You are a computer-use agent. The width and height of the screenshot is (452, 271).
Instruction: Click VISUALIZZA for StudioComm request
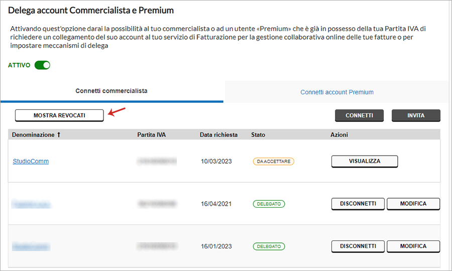tap(365, 161)
